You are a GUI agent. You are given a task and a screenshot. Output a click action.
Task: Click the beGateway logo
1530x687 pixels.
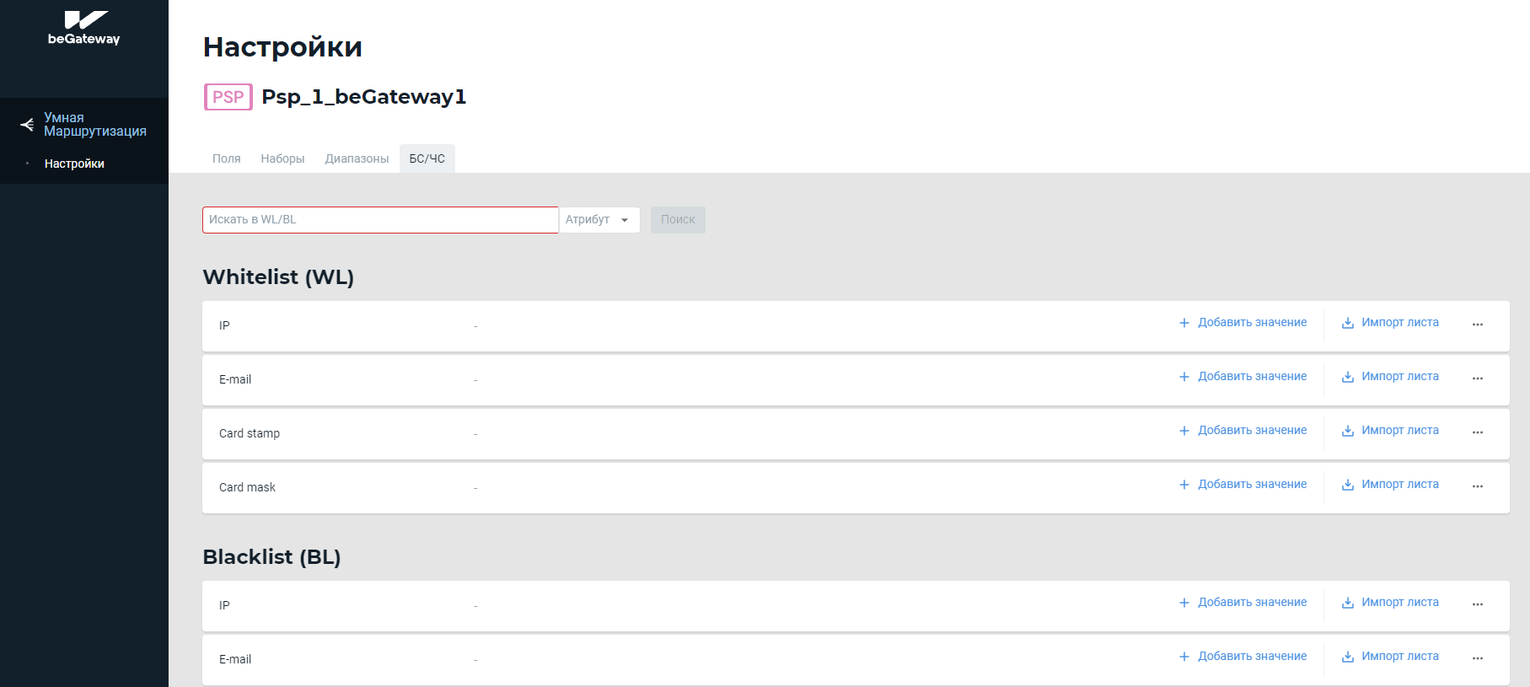pos(84,28)
